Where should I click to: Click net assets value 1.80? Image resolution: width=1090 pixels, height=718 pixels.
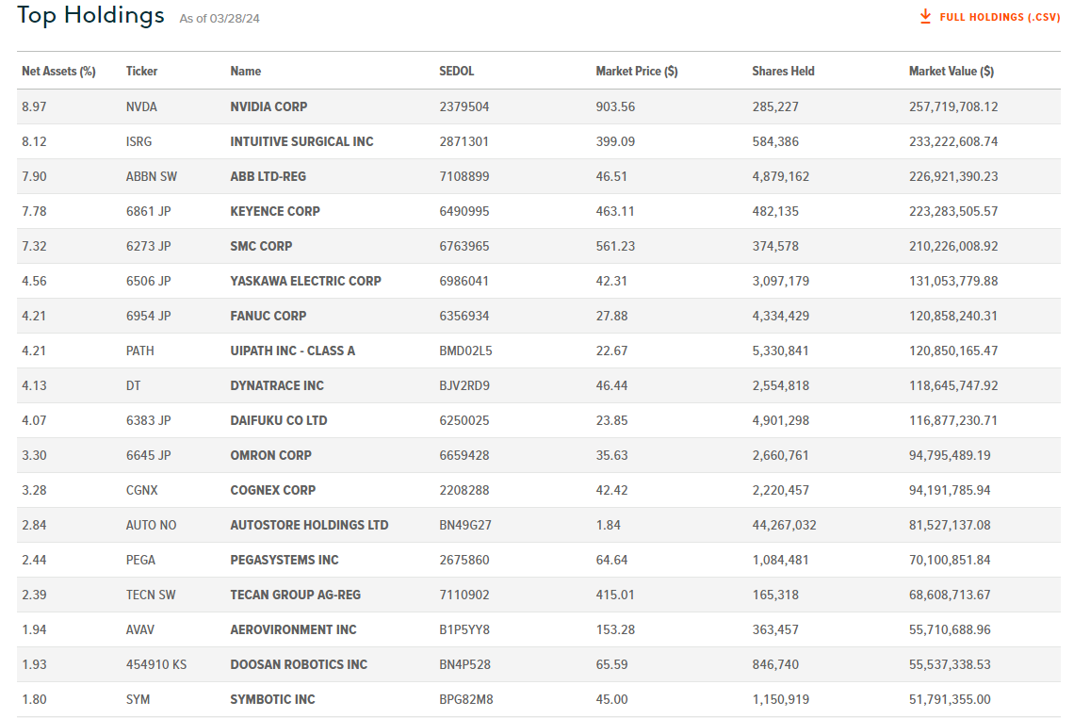34,699
